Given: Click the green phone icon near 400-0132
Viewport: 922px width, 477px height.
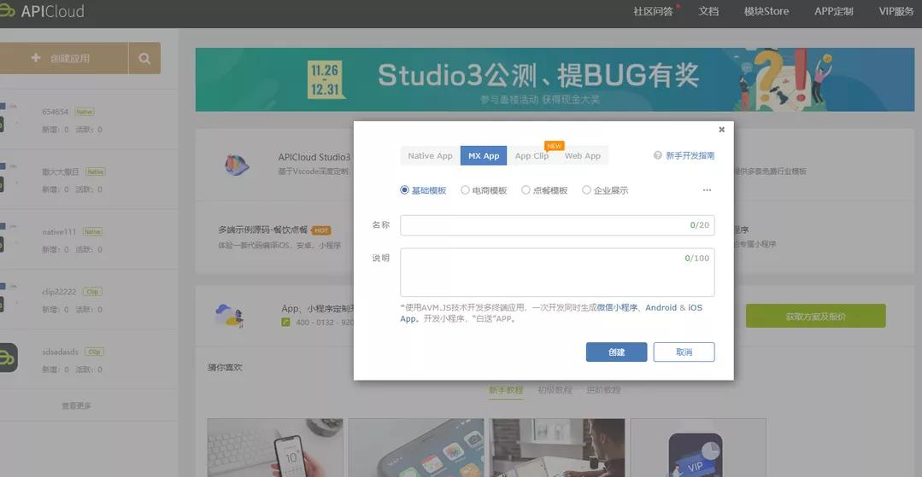Looking at the screenshot, I should (285, 323).
